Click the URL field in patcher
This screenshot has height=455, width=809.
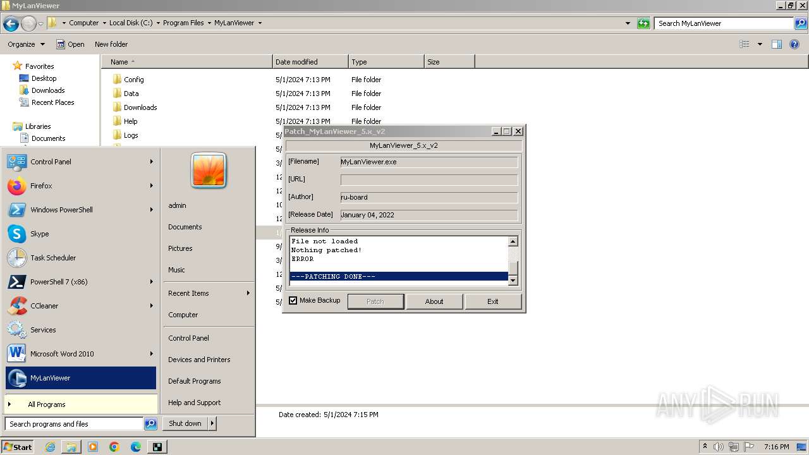tap(429, 179)
